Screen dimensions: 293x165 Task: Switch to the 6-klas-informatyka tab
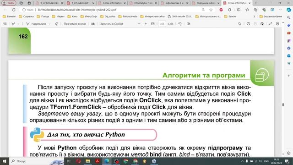[112, 3]
